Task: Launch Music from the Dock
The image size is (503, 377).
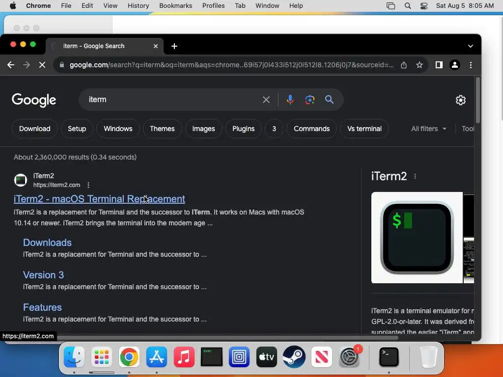Action: pos(184,357)
